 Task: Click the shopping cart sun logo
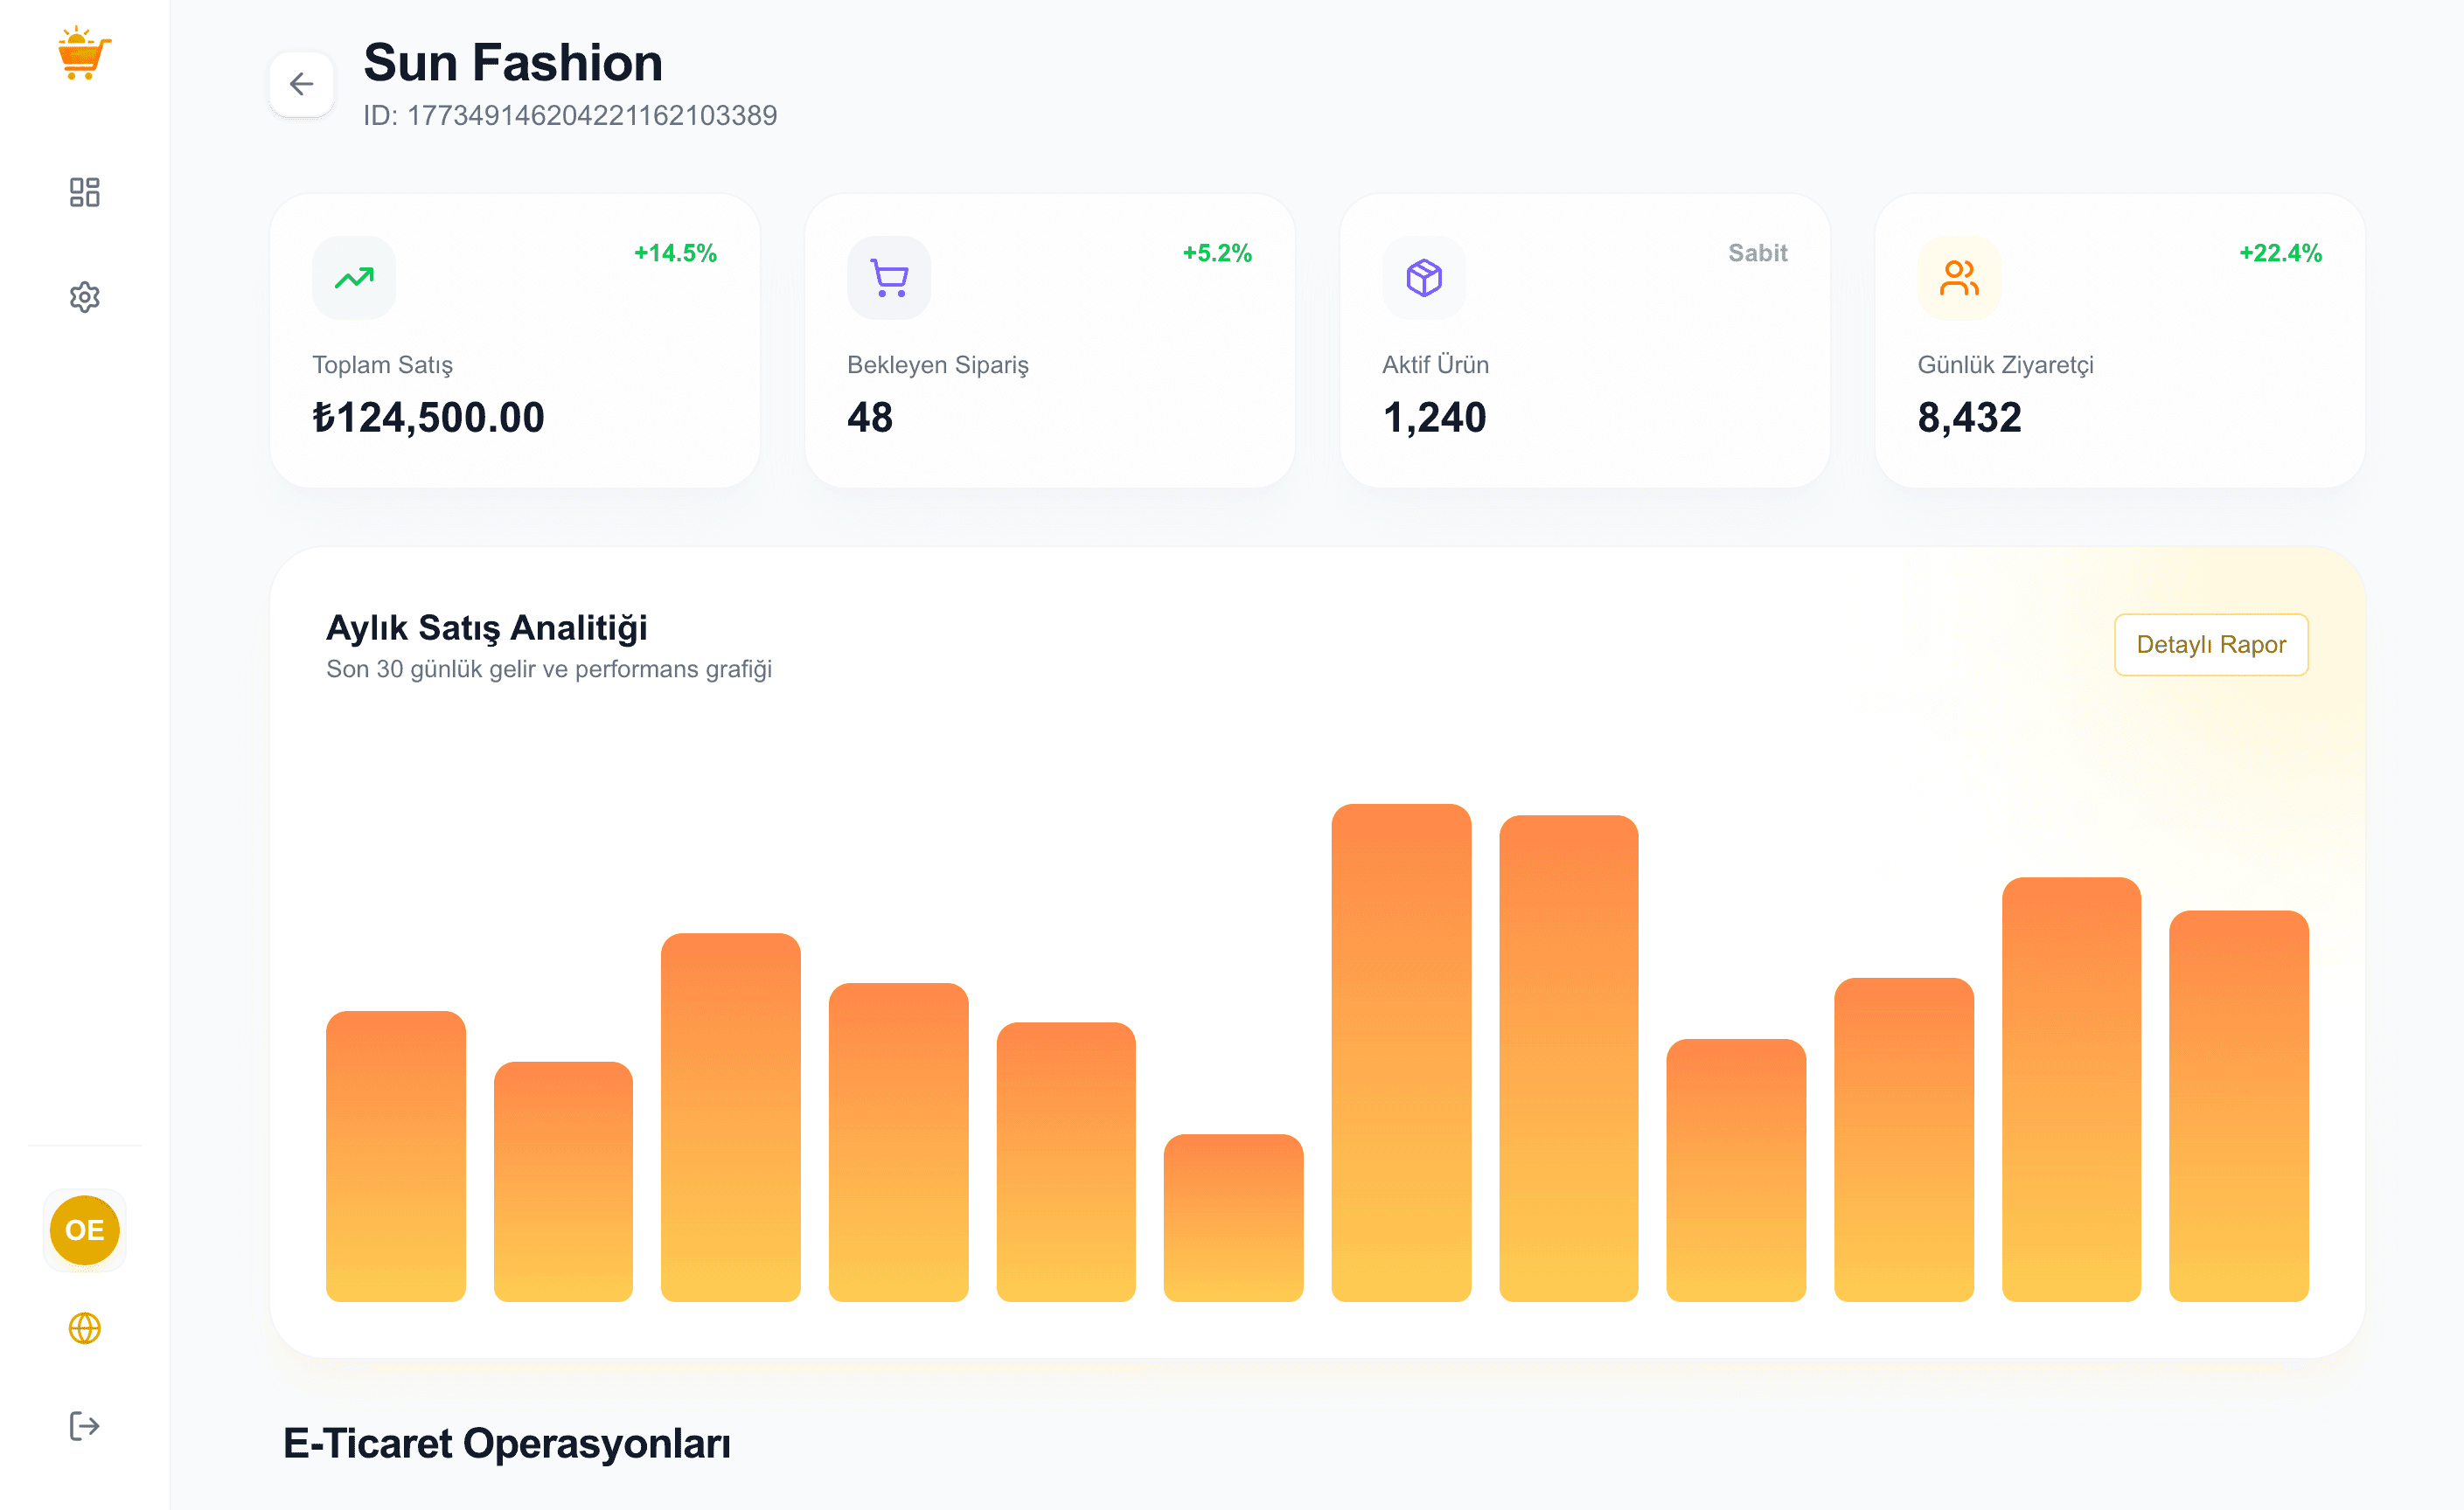(x=84, y=53)
